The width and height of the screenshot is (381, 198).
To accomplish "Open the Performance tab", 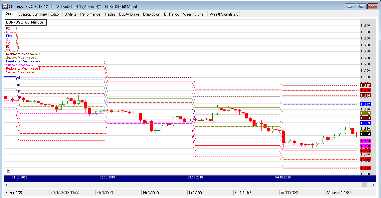I will coord(90,14).
